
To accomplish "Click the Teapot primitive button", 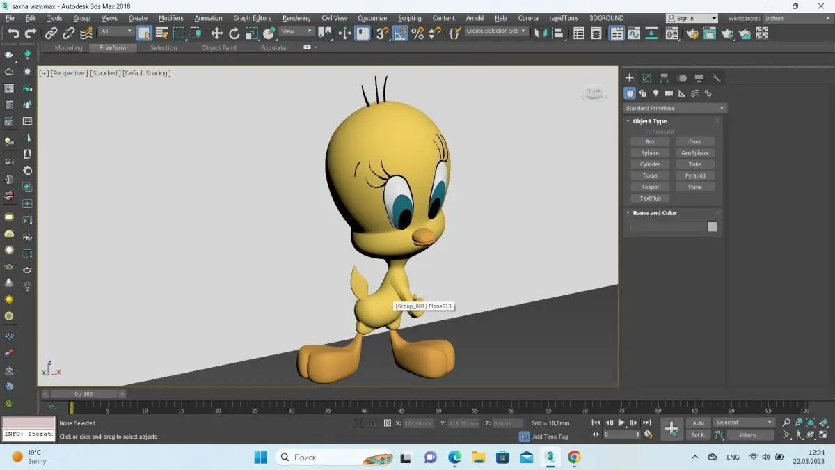I will click(x=650, y=187).
